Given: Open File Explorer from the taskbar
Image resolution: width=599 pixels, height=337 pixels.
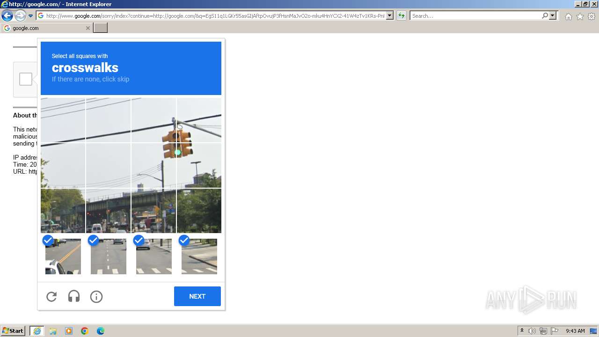Looking at the screenshot, I should pyautogui.click(x=53, y=331).
